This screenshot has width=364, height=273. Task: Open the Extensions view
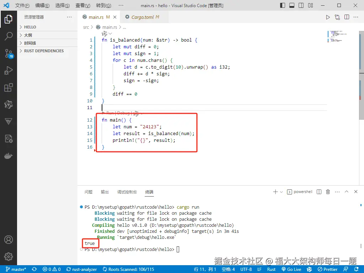click(x=9, y=87)
